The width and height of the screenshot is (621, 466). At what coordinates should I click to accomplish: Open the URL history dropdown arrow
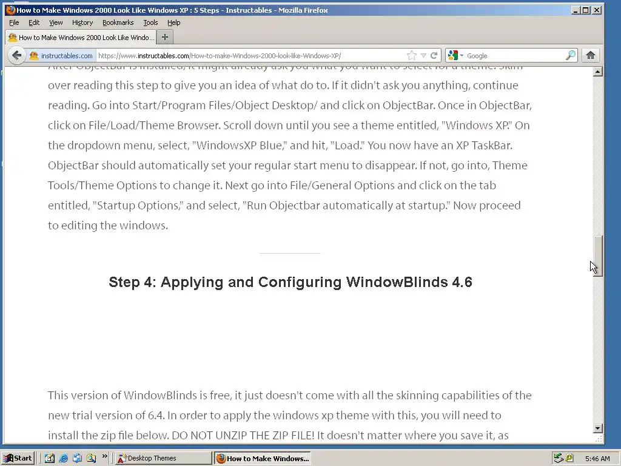pos(423,55)
